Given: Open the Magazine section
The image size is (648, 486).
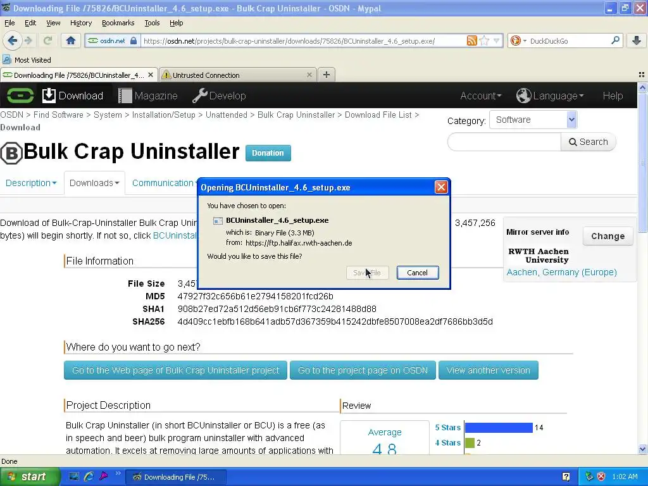Looking at the screenshot, I should (x=148, y=96).
